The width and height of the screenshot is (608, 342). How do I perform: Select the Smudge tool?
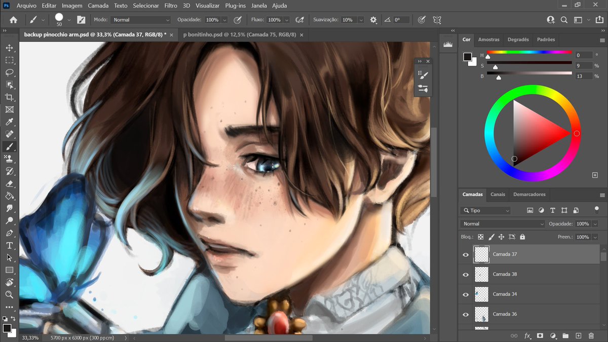pos(9,208)
